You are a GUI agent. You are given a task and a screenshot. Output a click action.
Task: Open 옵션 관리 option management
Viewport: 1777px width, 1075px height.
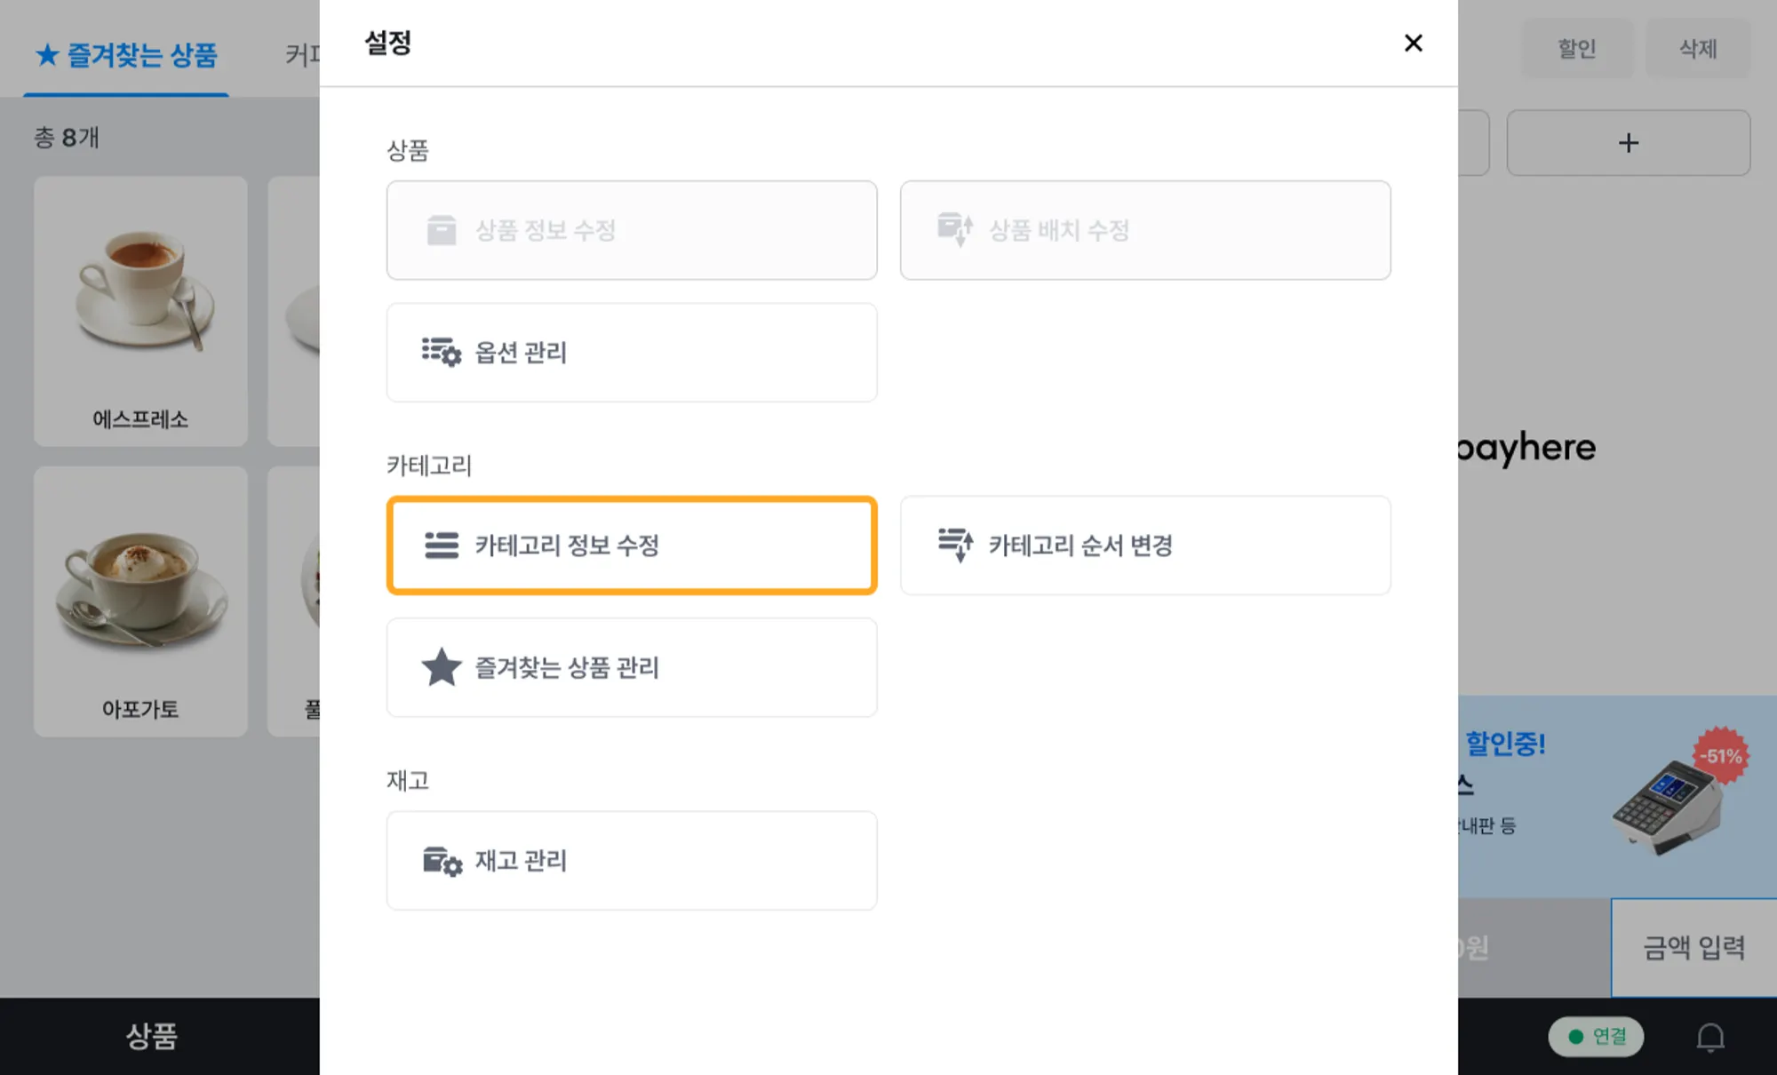[631, 353]
